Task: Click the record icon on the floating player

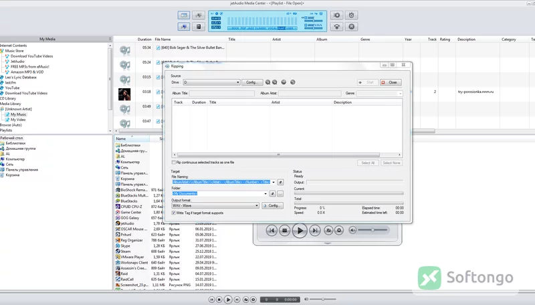Action: point(339,231)
